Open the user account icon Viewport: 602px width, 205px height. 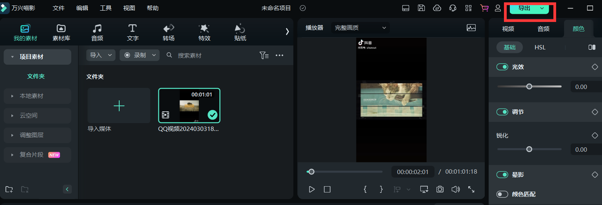[x=498, y=8]
